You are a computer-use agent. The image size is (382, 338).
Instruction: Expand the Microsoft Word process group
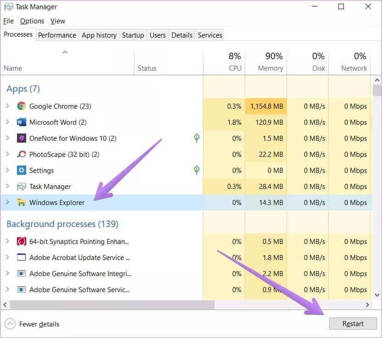click(x=7, y=122)
